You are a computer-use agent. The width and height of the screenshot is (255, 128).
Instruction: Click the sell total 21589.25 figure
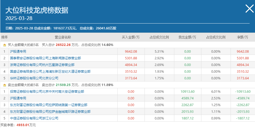pos(63,85)
